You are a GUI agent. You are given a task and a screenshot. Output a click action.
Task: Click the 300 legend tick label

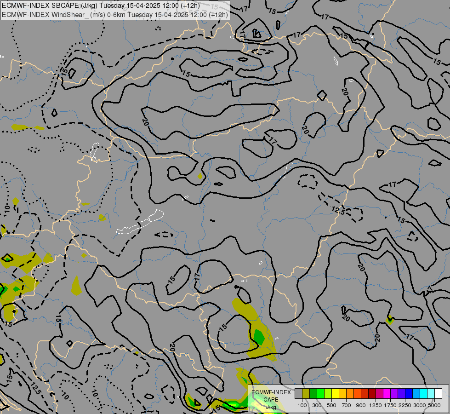[317, 405]
